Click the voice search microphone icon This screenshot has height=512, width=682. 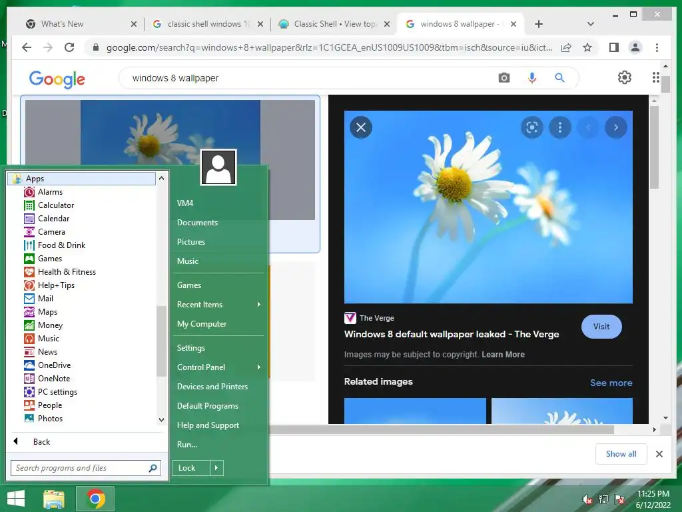(532, 78)
